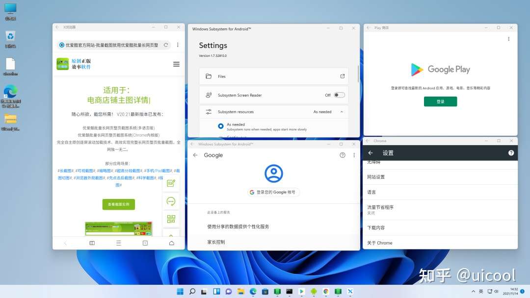Click the WSA Settings window scrollbar

(x=358, y=74)
